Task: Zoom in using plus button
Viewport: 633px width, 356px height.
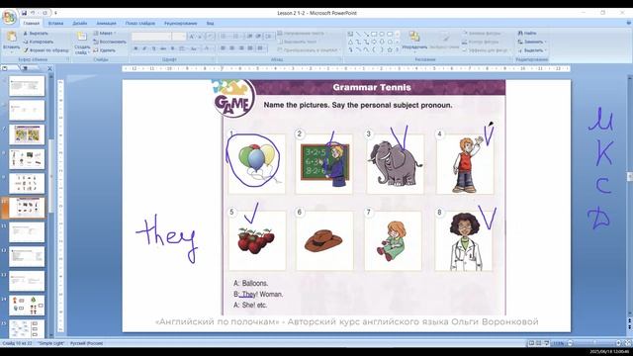Action: [x=618, y=343]
